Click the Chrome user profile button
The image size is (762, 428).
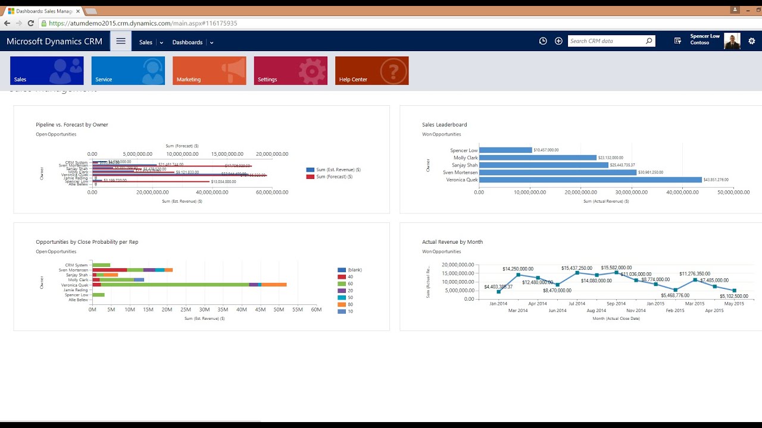click(x=736, y=10)
